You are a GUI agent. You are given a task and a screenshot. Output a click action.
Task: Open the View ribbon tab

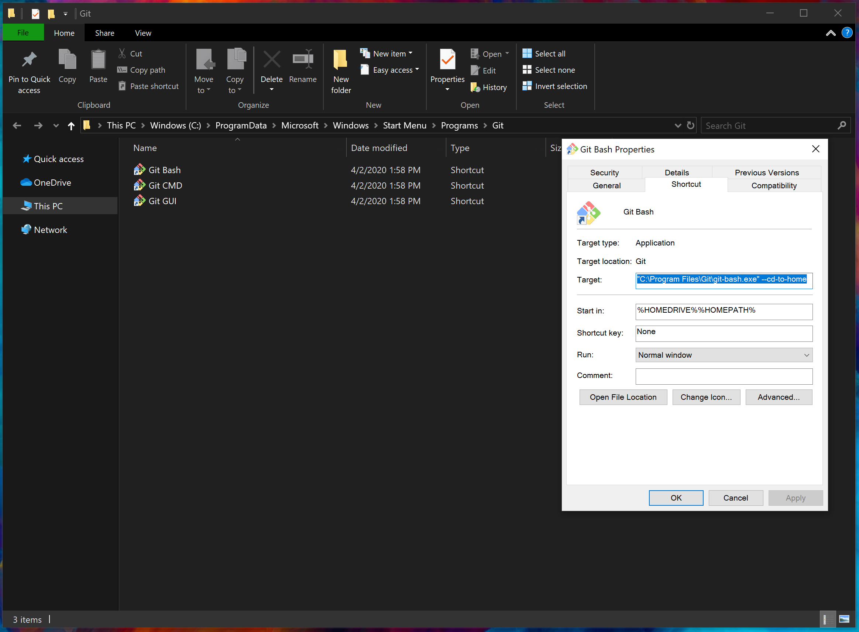point(142,32)
